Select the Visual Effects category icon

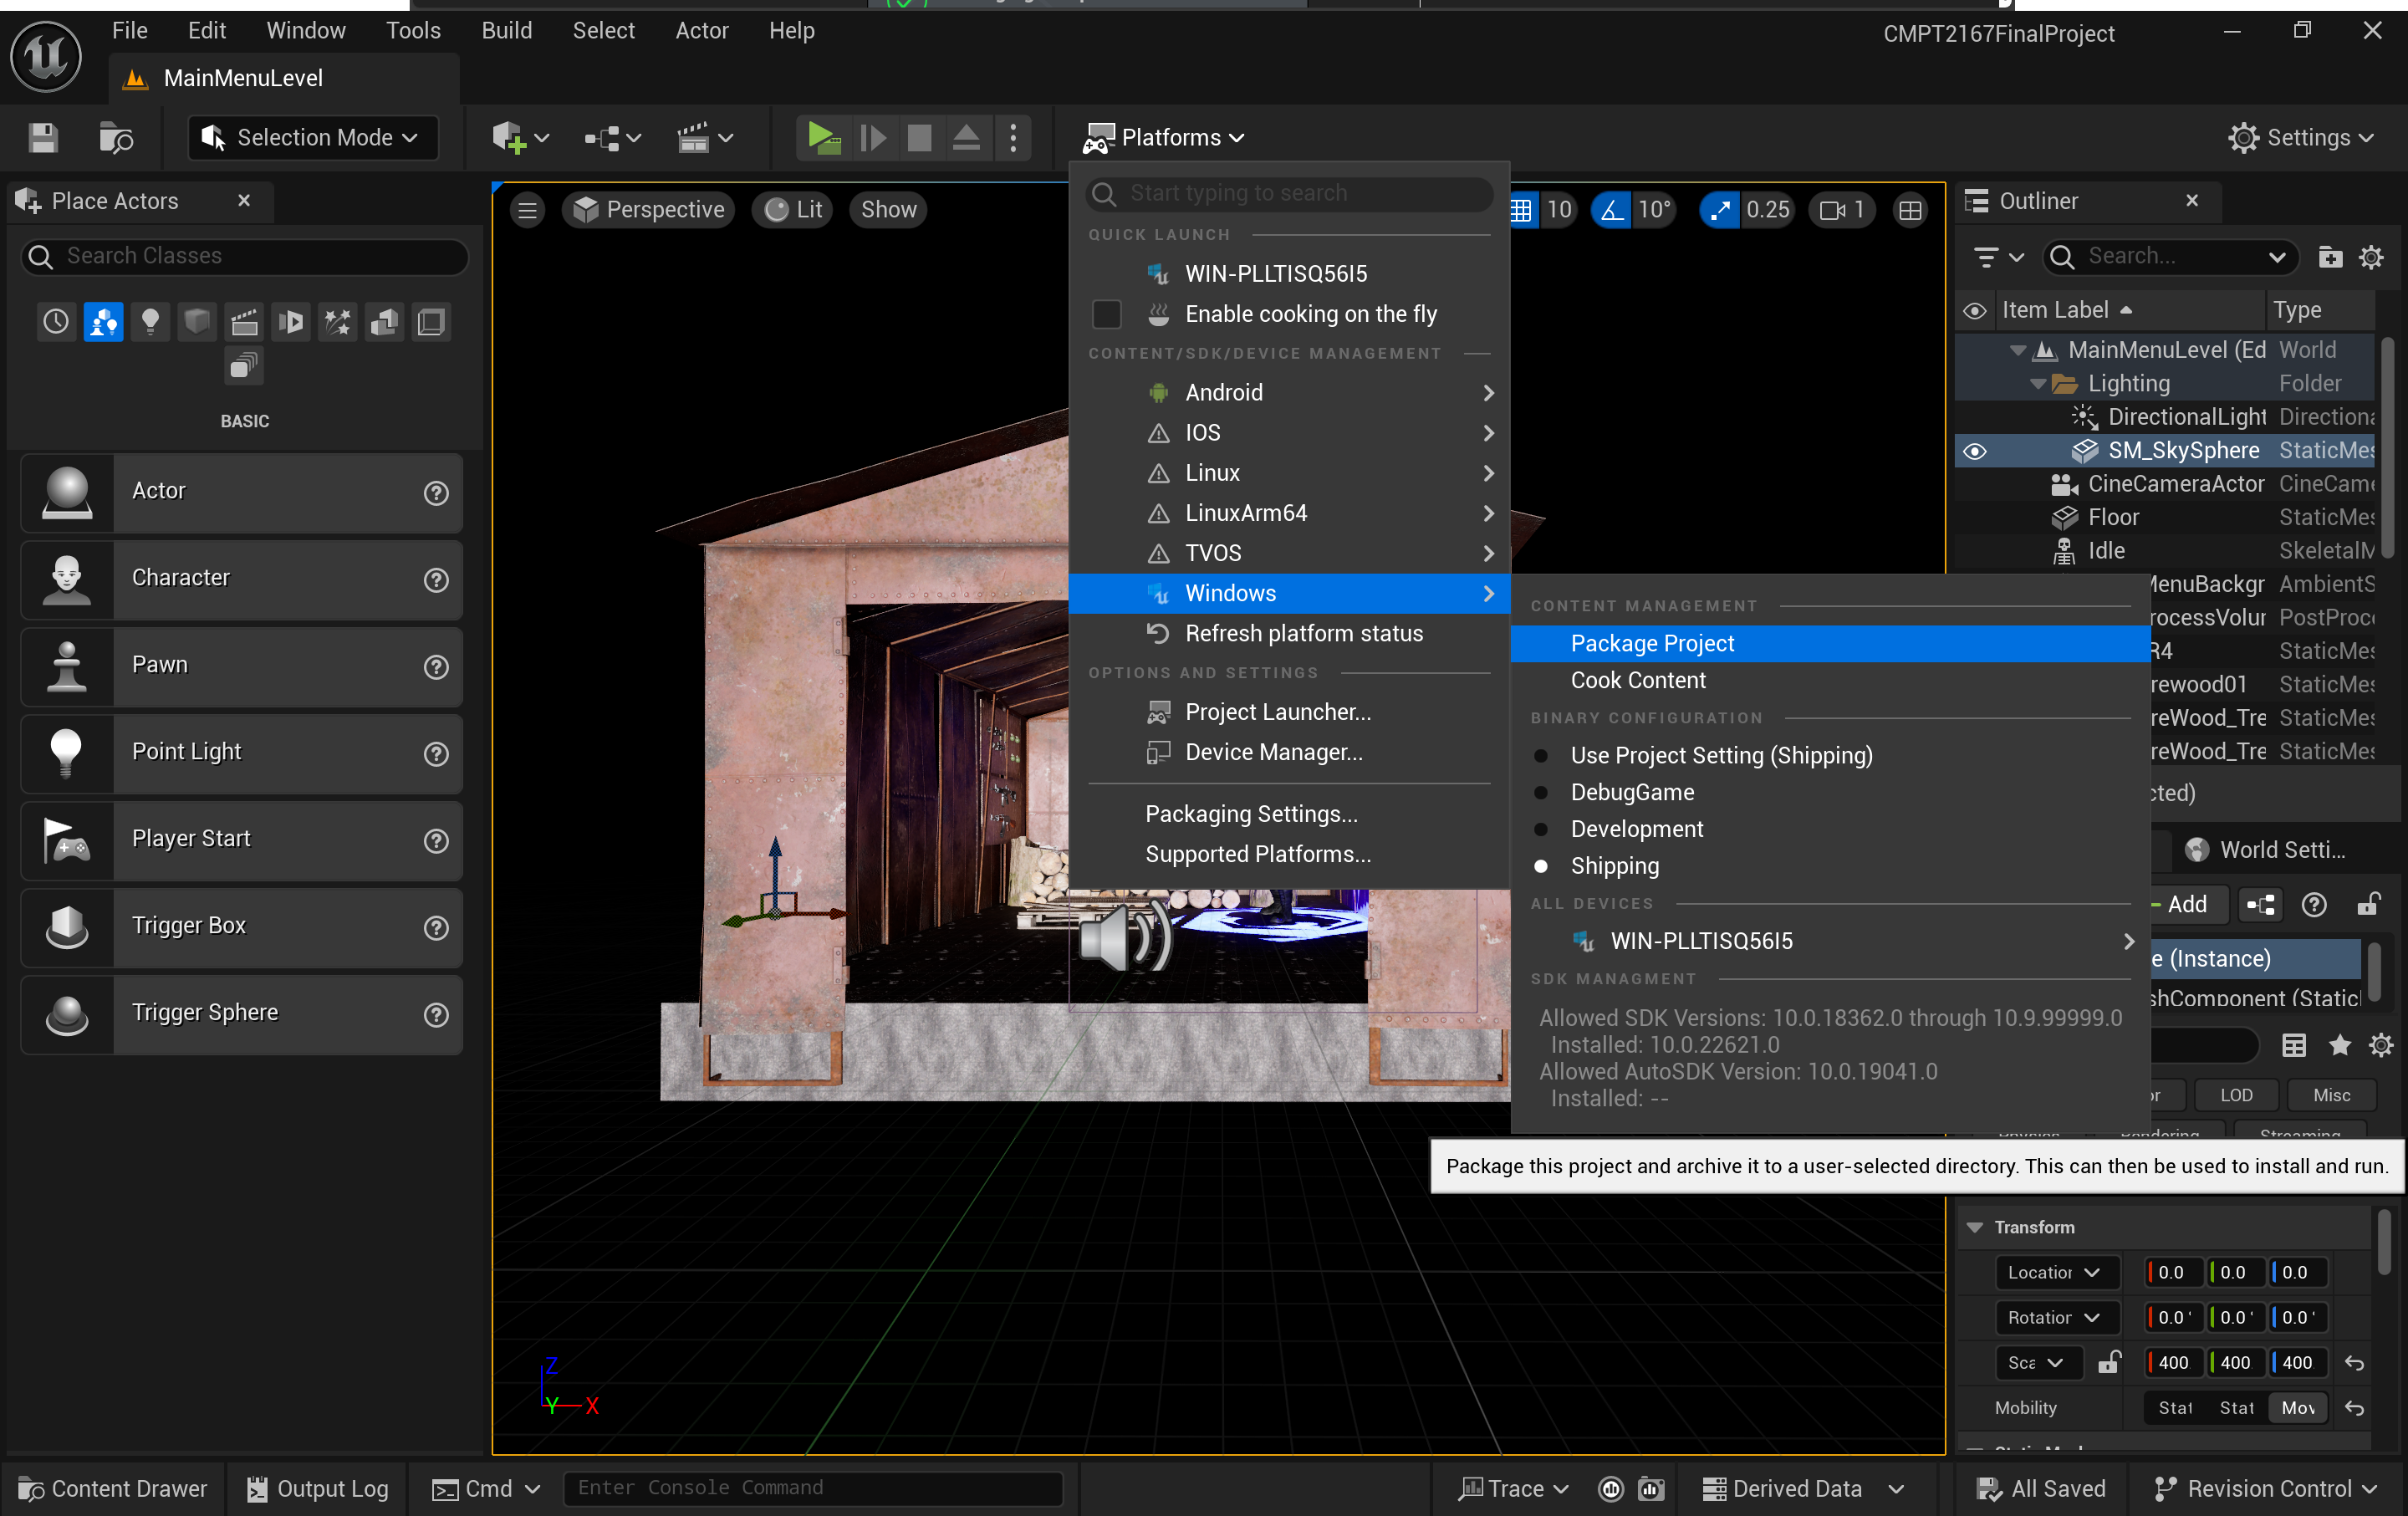pos(338,321)
